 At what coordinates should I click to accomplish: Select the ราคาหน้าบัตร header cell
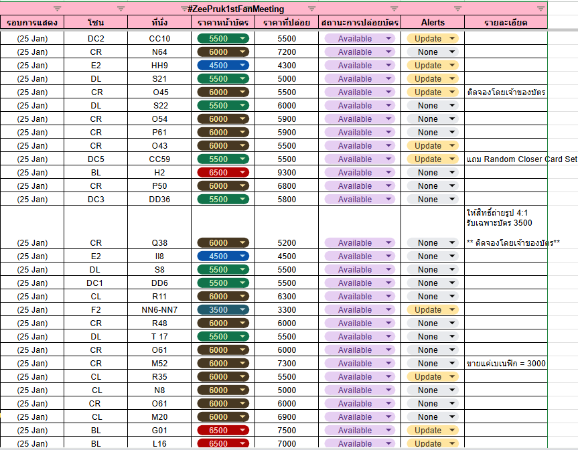click(x=223, y=22)
